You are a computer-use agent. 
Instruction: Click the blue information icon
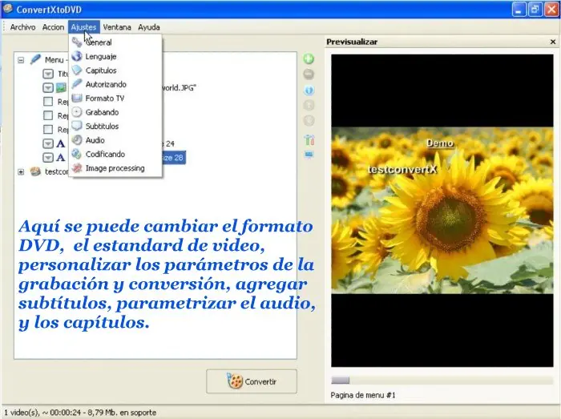tap(309, 90)
